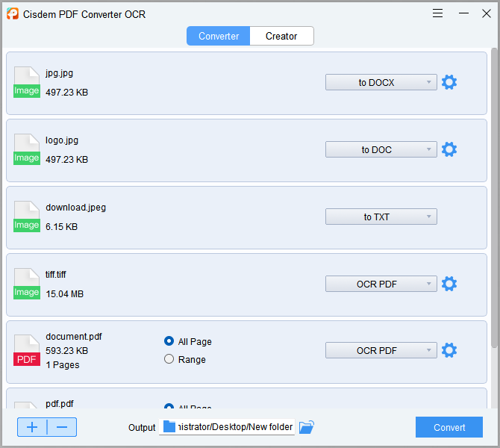Click the output path field
Screen dimensions: 500x448
(227, 427)
